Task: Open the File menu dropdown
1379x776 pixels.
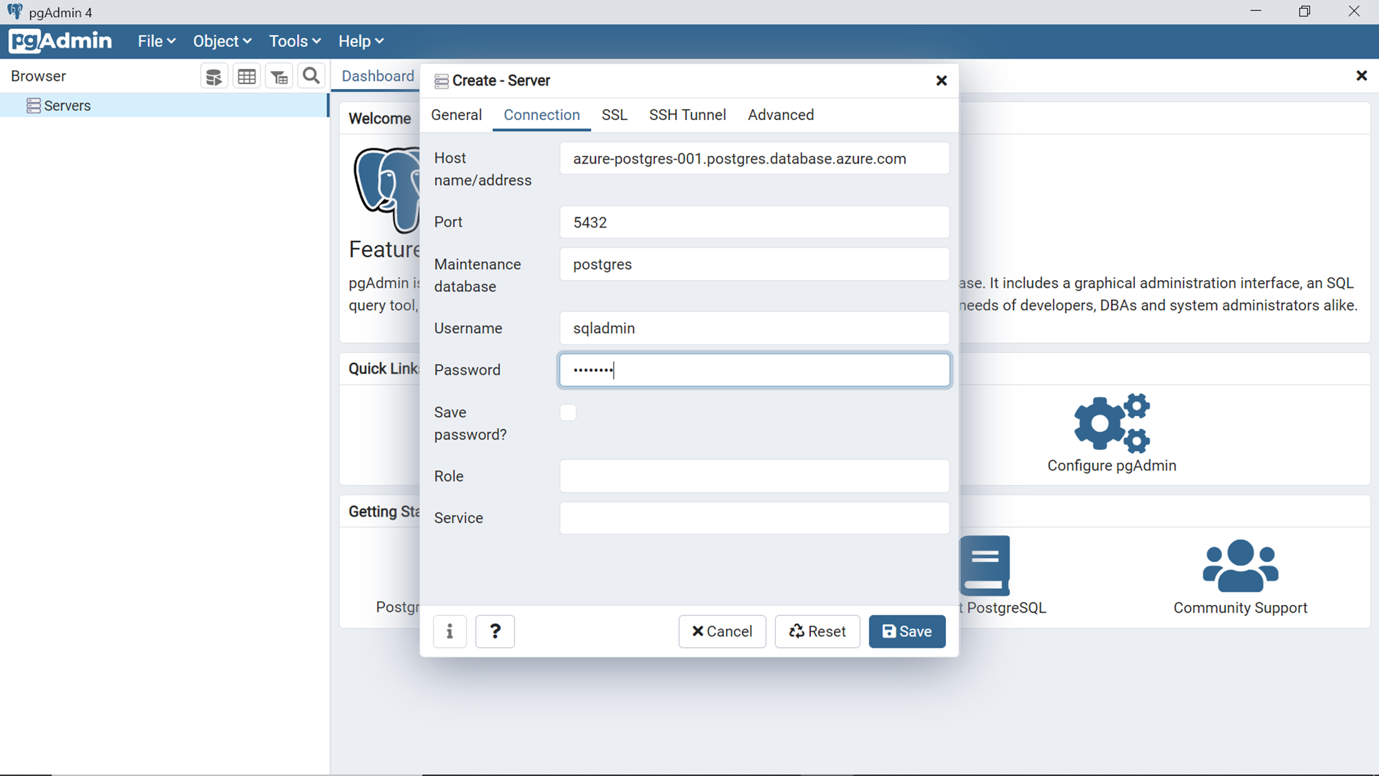Action: tap(156, 41)
